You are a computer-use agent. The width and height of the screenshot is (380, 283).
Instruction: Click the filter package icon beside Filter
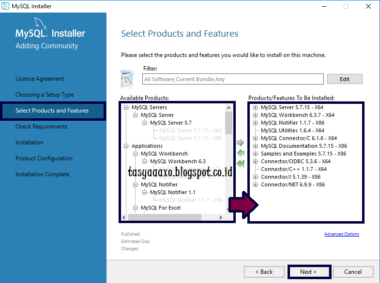[x=127, y=79]
